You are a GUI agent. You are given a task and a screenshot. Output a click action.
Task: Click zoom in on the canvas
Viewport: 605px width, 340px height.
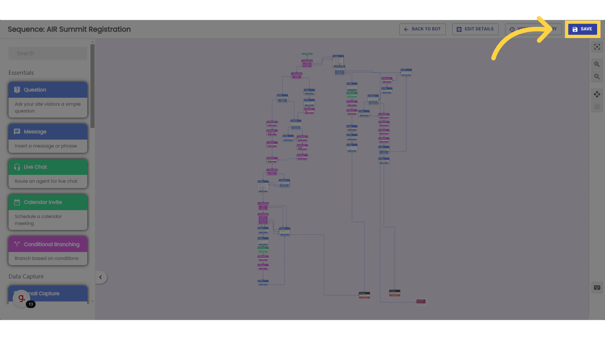coord(597,64)
